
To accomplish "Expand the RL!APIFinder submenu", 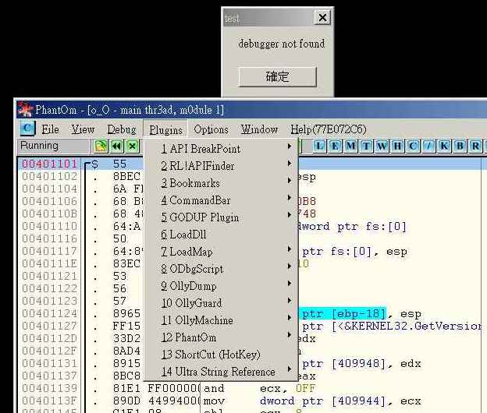I will pos(221,166).
